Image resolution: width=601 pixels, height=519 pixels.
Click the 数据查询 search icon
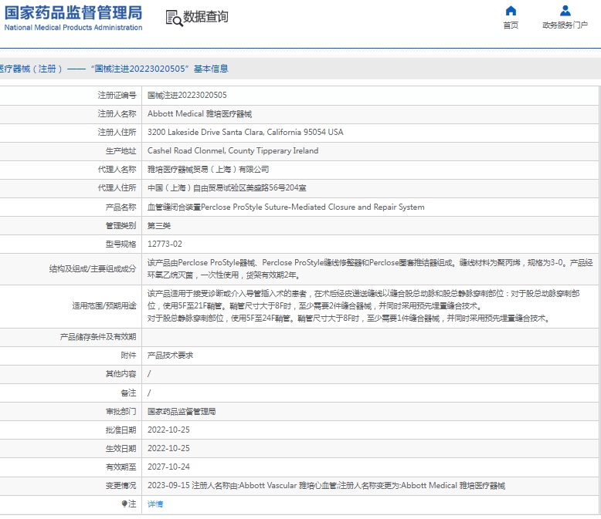174,18
